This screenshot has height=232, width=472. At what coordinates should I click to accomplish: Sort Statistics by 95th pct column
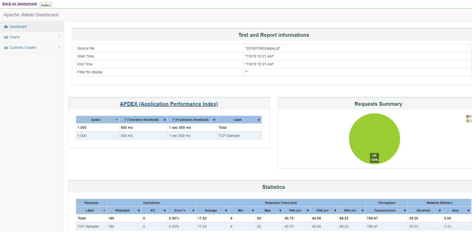click(324, 211)
